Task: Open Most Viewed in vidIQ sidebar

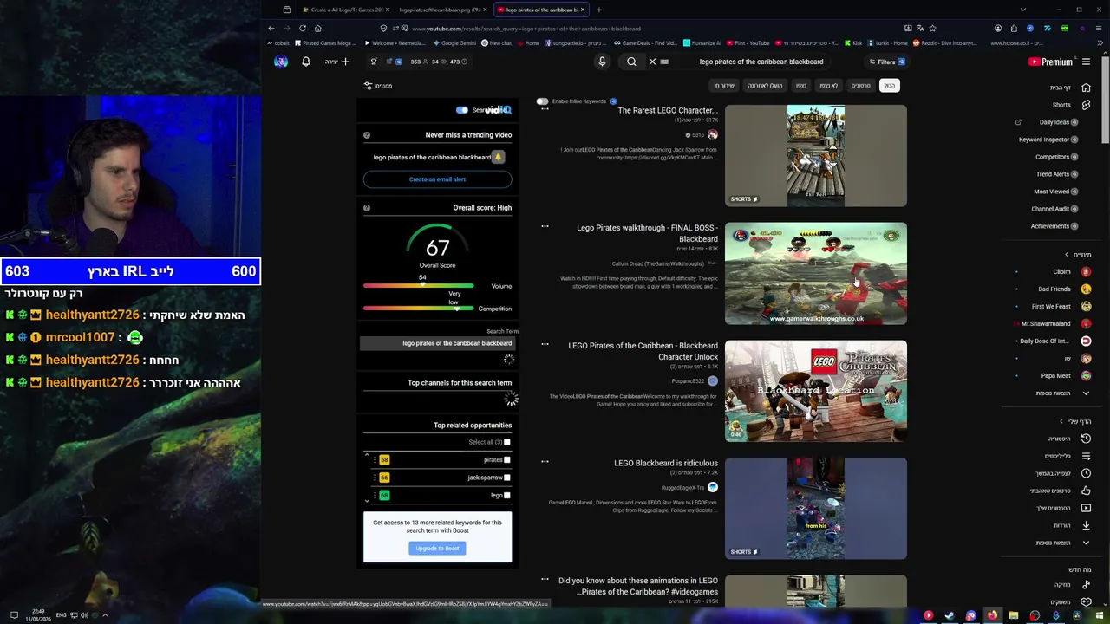Action: pos(1055,192)
